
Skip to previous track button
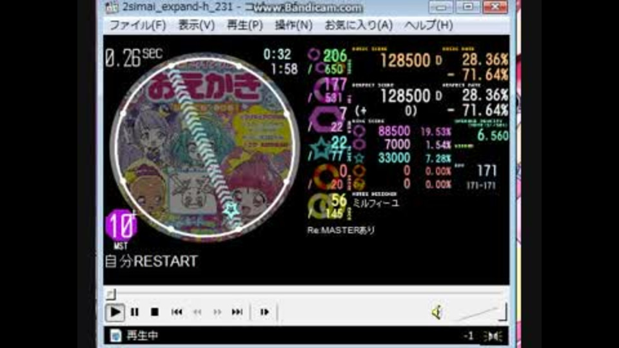pos(177,312)
